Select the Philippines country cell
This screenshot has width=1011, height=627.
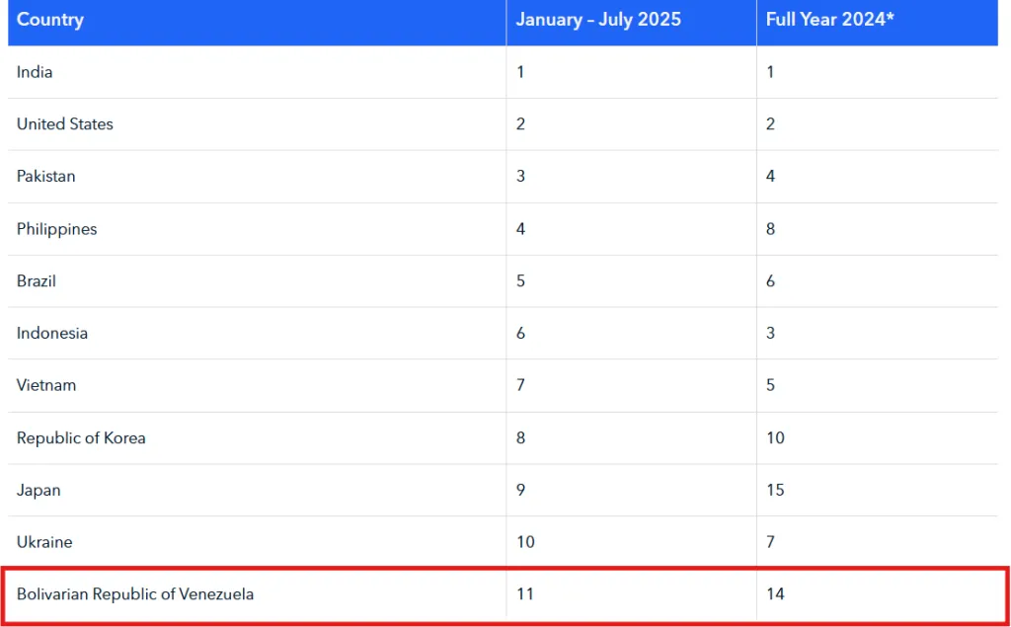click(57, 229)
